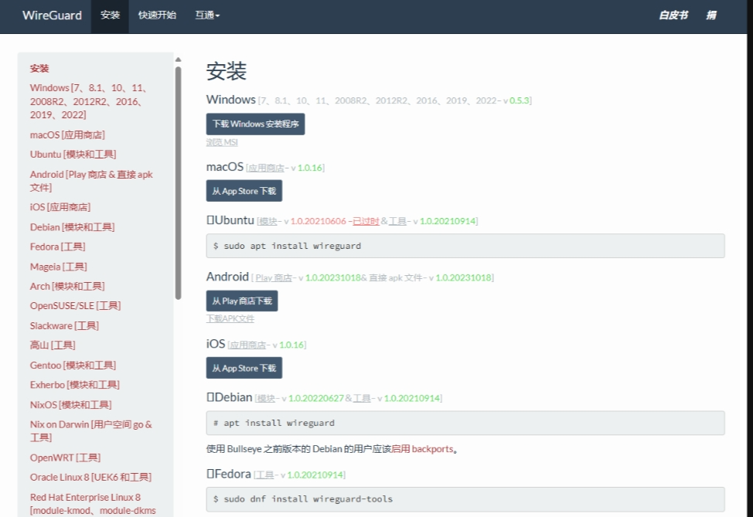Open Debian 工具 heading link
This screenshot has width=753, height=517.
pos(362,399)
